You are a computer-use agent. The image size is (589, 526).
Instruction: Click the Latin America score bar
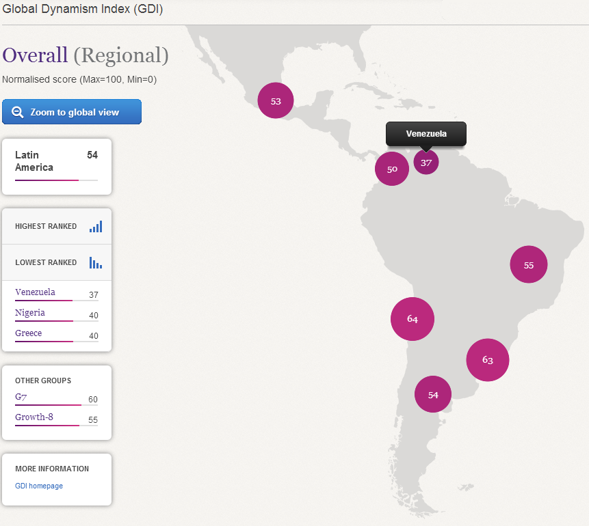tap(56, 180)
